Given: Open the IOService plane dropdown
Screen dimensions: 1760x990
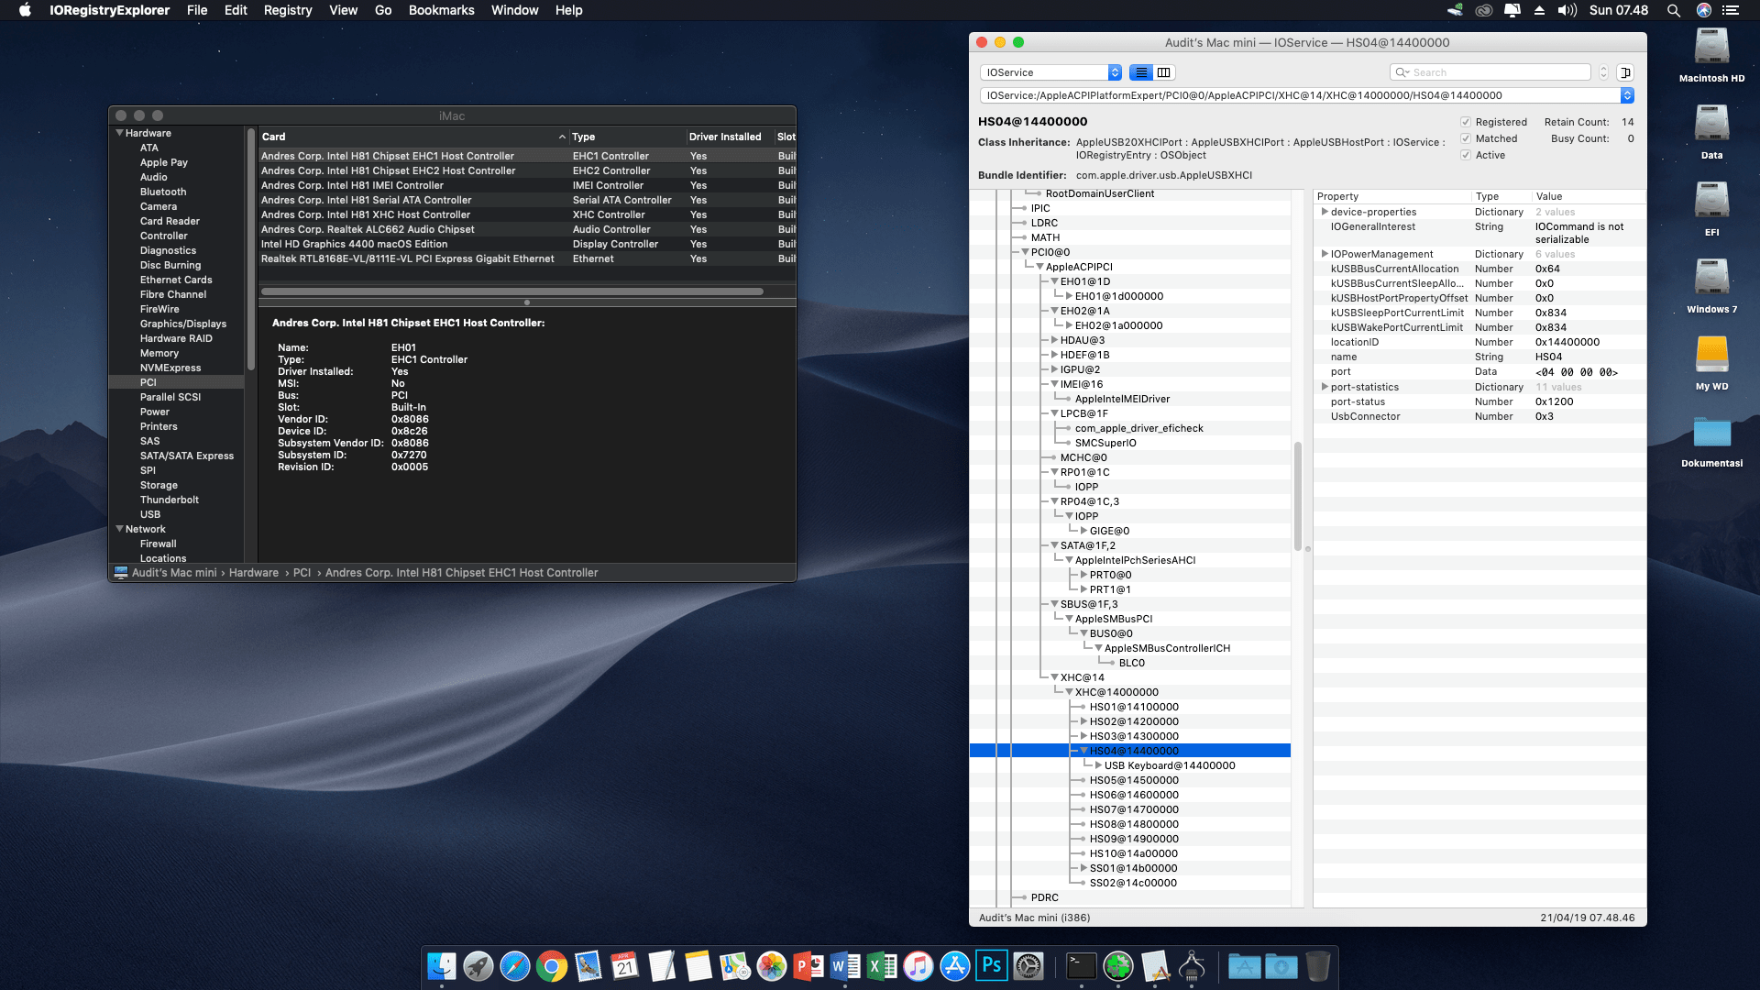Looking at the screenshot, I should [1050, 72].
